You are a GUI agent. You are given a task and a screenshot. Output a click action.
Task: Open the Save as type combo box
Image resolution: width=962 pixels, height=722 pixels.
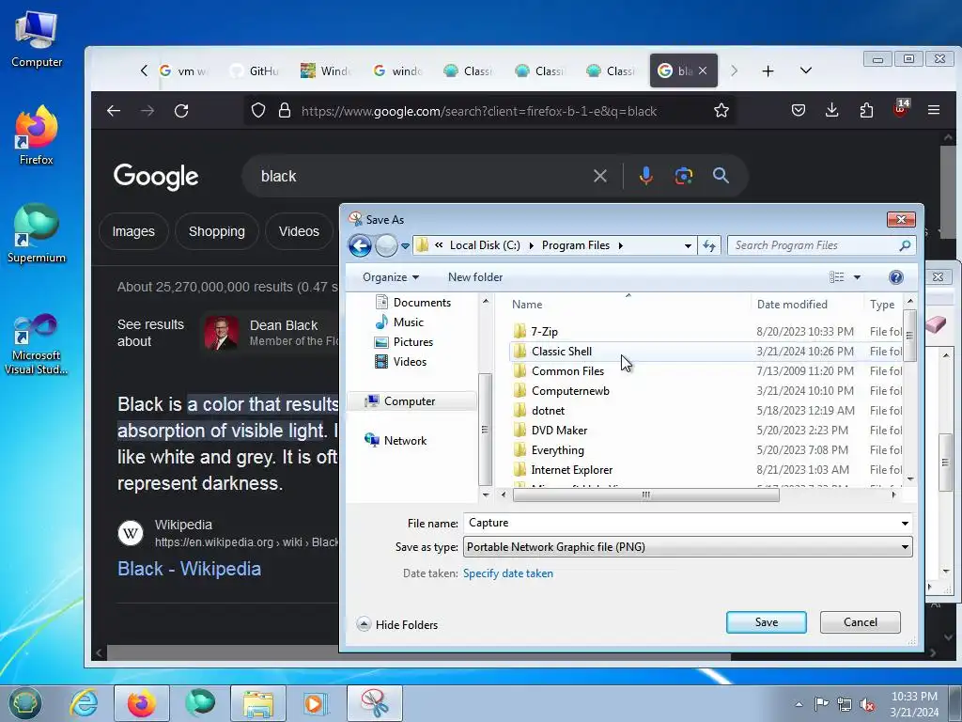(x=688, y=547)
